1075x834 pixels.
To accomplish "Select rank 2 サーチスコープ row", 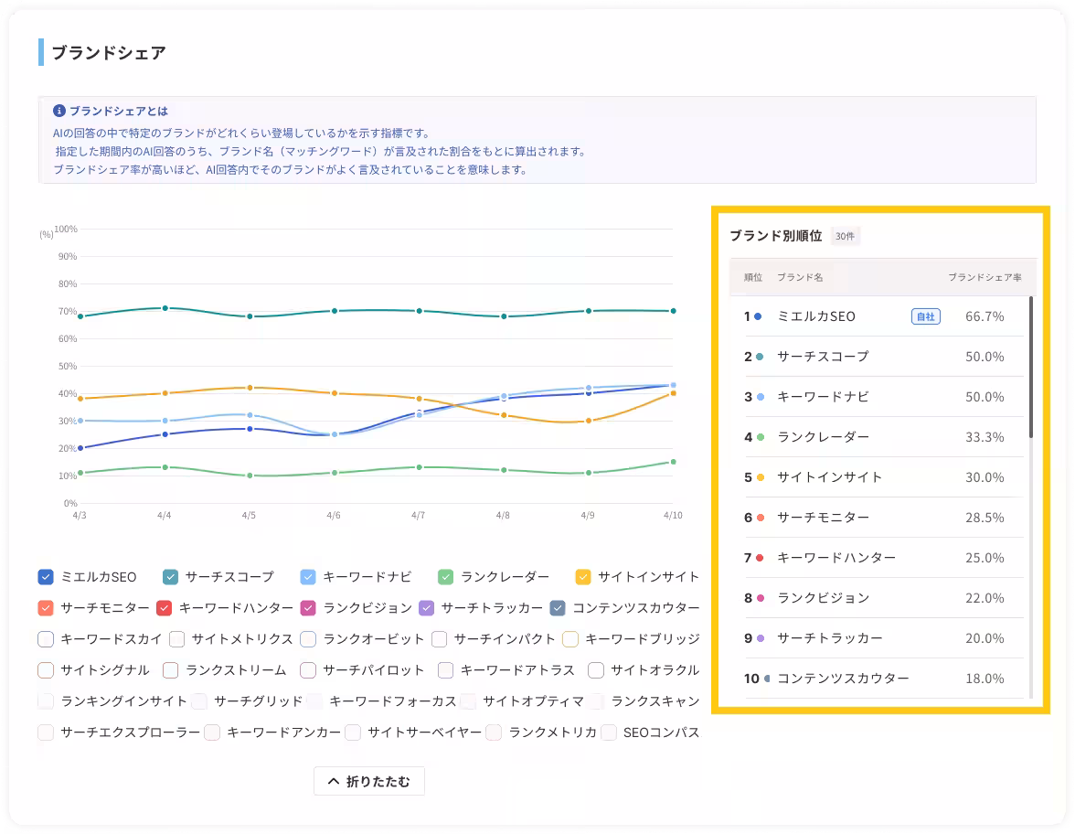I will [878, 357].
